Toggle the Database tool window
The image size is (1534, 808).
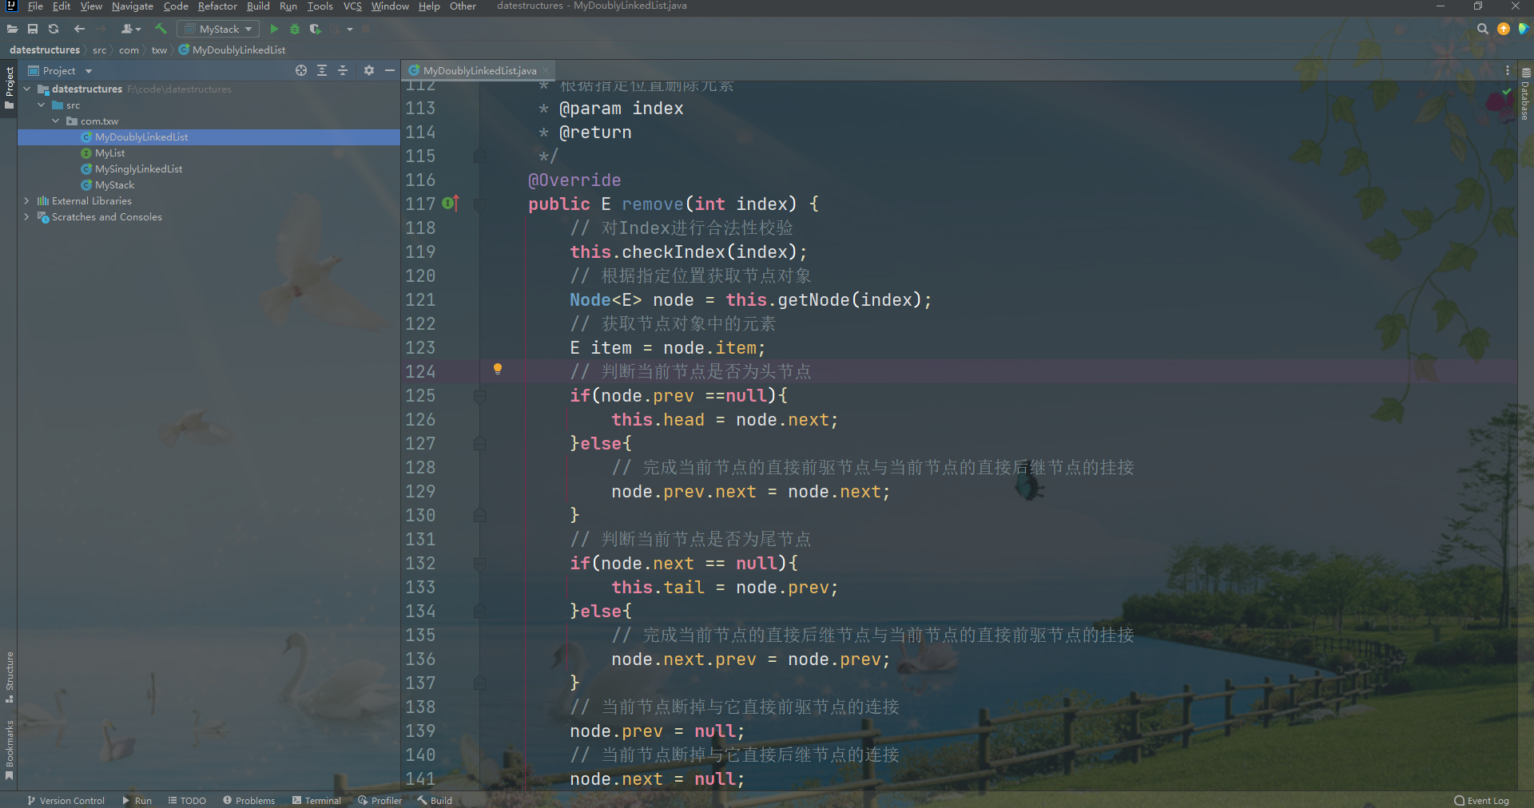coord(1526,93)
